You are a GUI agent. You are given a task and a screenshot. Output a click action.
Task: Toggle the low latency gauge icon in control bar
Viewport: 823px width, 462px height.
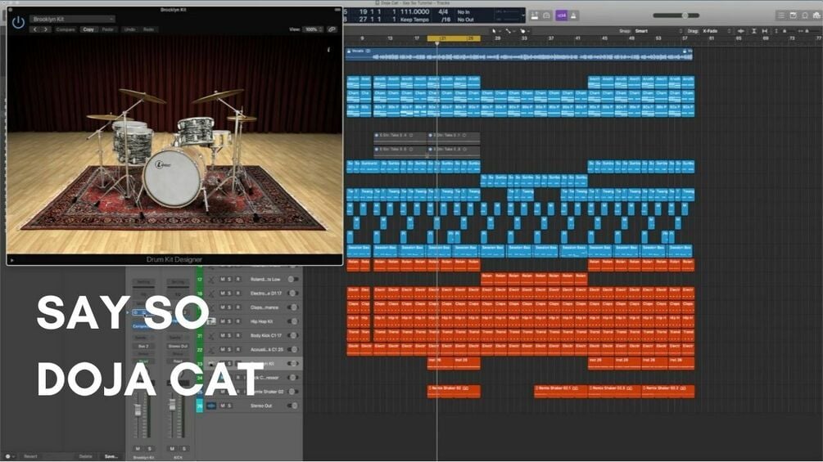(x=546, y=16)
